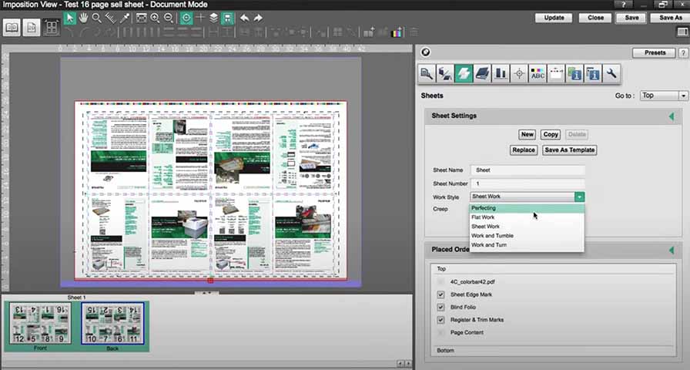Click the help button beside Presets

(x=683, y=53)
